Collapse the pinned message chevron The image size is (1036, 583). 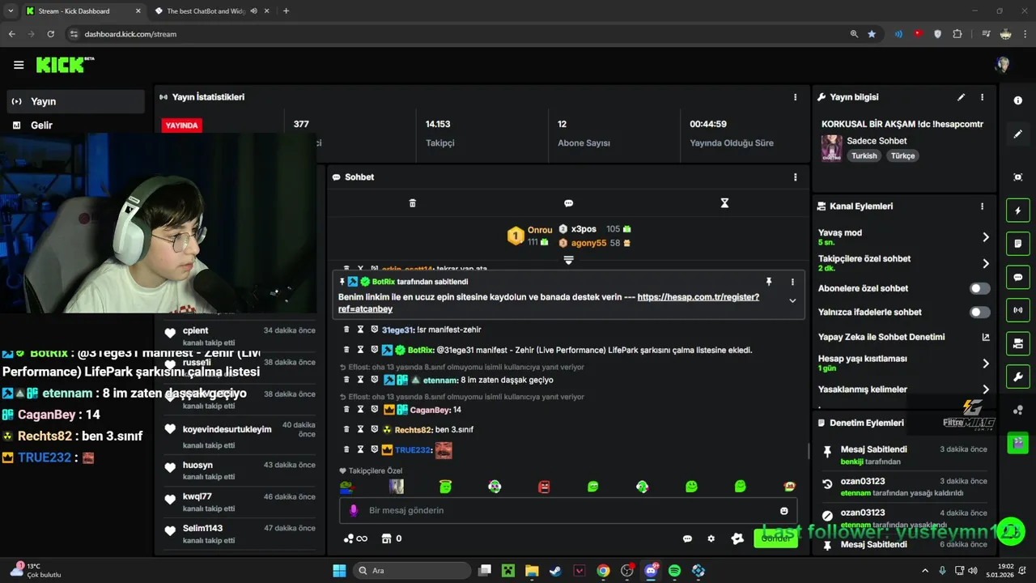point(792,300)
